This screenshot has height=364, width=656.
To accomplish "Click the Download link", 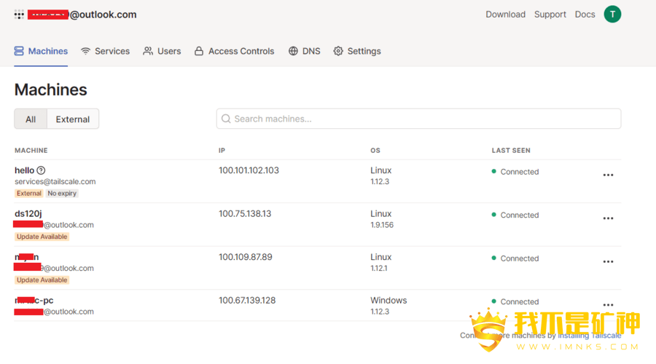I will [x=505, y=15].
